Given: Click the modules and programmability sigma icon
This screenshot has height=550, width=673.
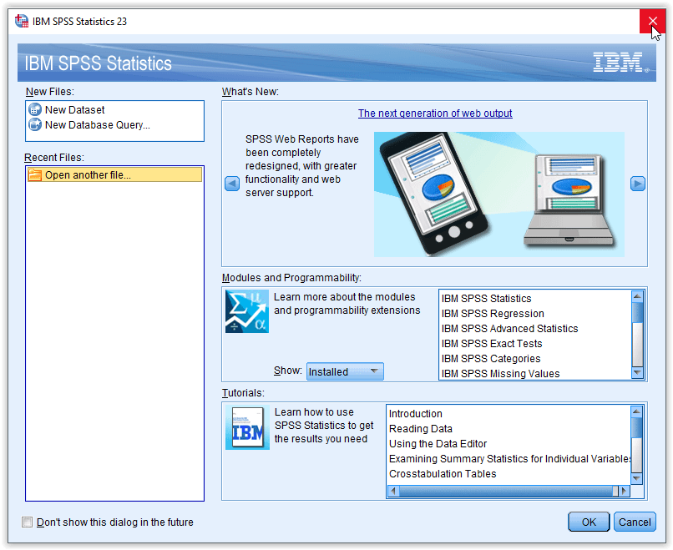Looking at the screenshot, I should [x=247, y=311].
